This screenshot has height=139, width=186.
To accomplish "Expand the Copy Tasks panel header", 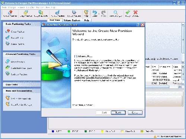I will tap(22, 85).
